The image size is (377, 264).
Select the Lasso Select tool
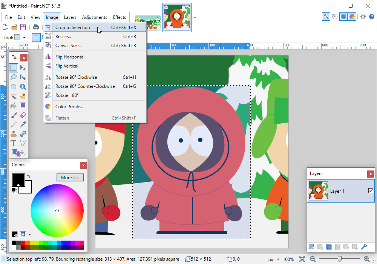click(14, 77)
